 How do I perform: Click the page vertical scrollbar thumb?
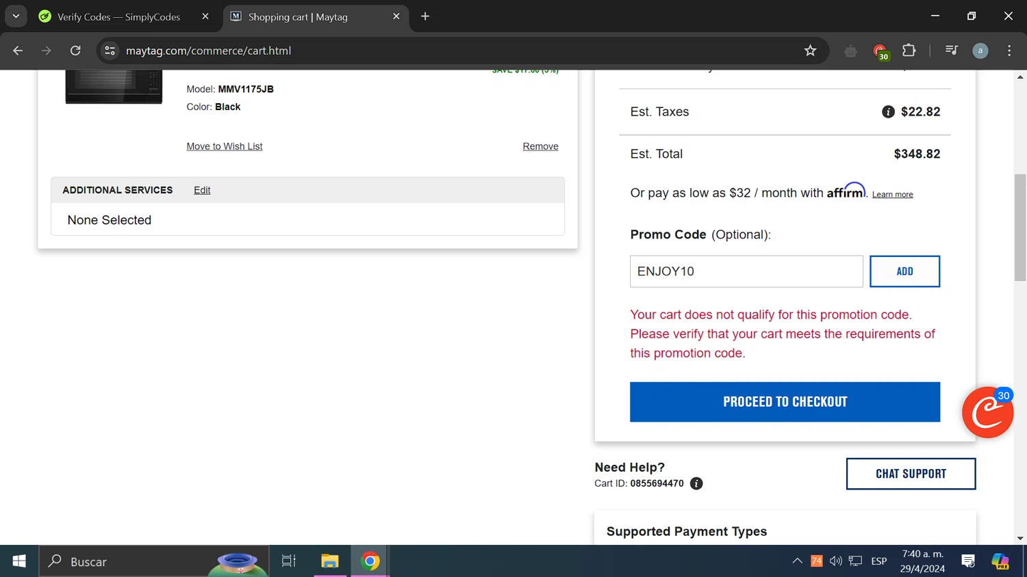click(x=1020, y=228)
